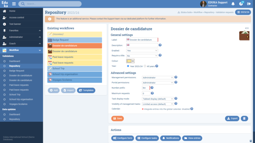Screen dimensions: 255x143
Task: Open the Enabled dropdown
Action: pyautogui.click(x=142, y=50)
